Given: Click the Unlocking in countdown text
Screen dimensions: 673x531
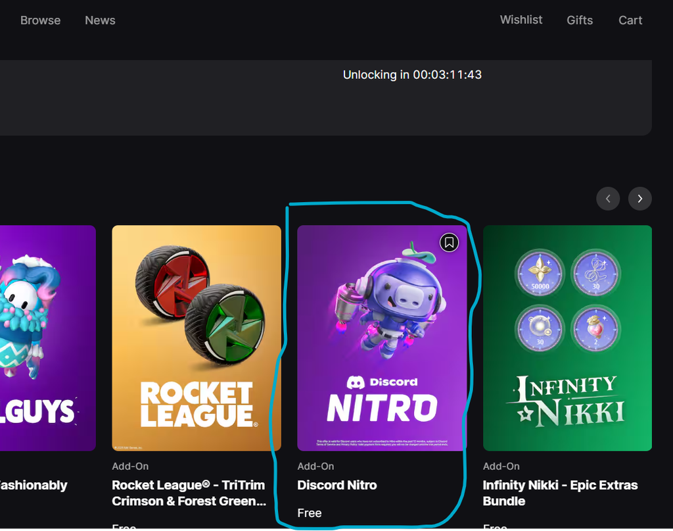Looking at the screenshot, I should pyautogui.click(x=412, y=75).
